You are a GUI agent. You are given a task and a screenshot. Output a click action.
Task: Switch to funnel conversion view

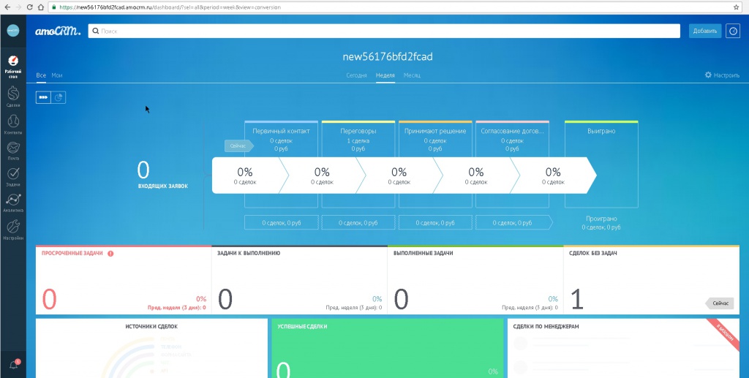(43, 97)
